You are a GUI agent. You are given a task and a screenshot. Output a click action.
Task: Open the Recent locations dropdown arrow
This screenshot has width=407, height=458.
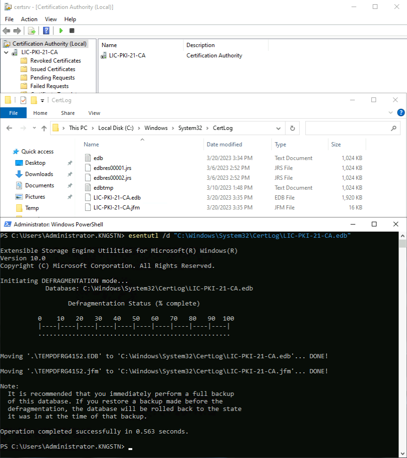tap(34, 128)
